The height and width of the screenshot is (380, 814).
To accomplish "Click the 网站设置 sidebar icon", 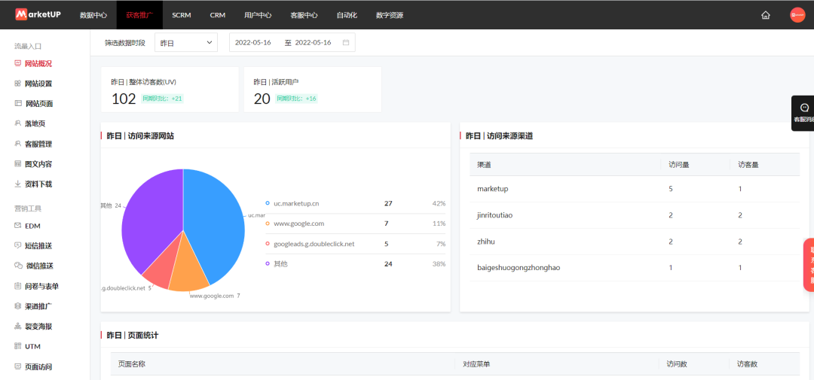I will pos(17,84).
